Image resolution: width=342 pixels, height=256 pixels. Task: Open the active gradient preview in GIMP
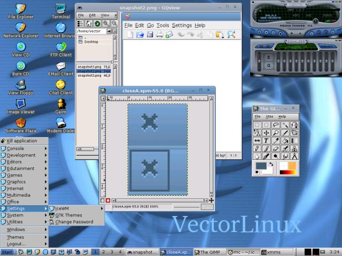coord(288,172)
